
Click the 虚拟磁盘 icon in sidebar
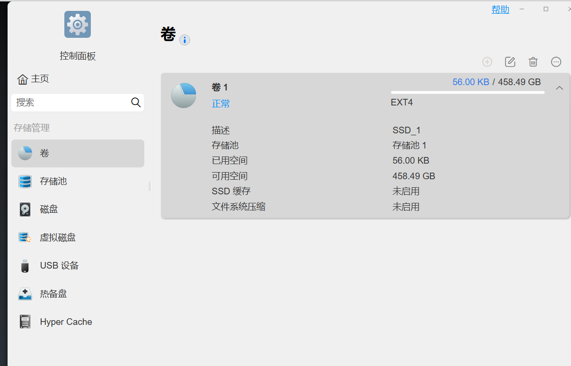pos(25,237)
